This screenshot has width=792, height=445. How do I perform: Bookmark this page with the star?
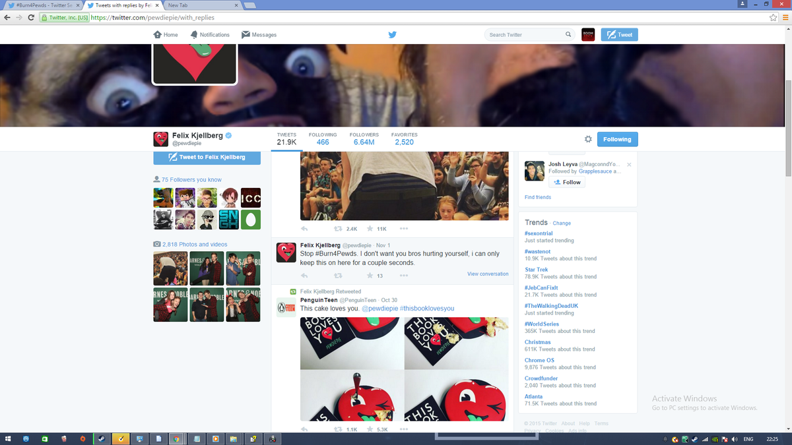point(773,18)
